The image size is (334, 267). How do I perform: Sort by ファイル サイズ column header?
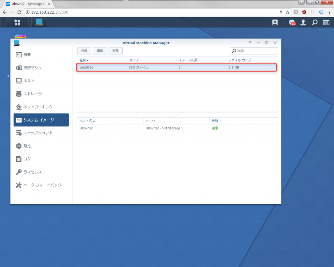click(250, 60)
